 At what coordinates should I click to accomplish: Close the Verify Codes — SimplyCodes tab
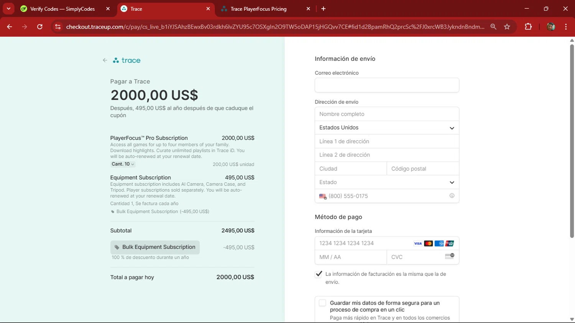[108, 9]
